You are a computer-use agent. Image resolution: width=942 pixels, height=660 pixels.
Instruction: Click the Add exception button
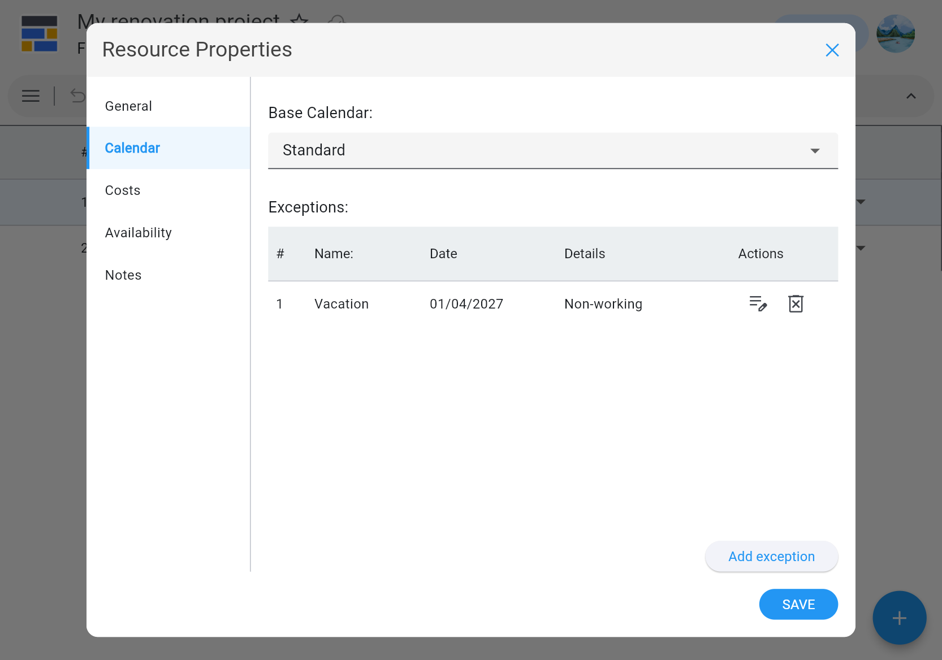[x=771, y=557]
